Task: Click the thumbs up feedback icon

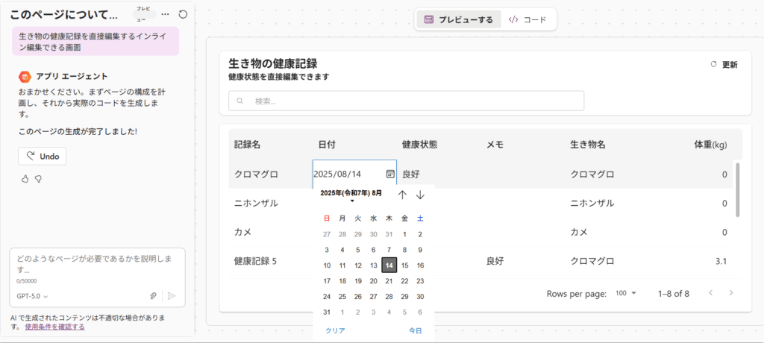Action: (25, 179)
